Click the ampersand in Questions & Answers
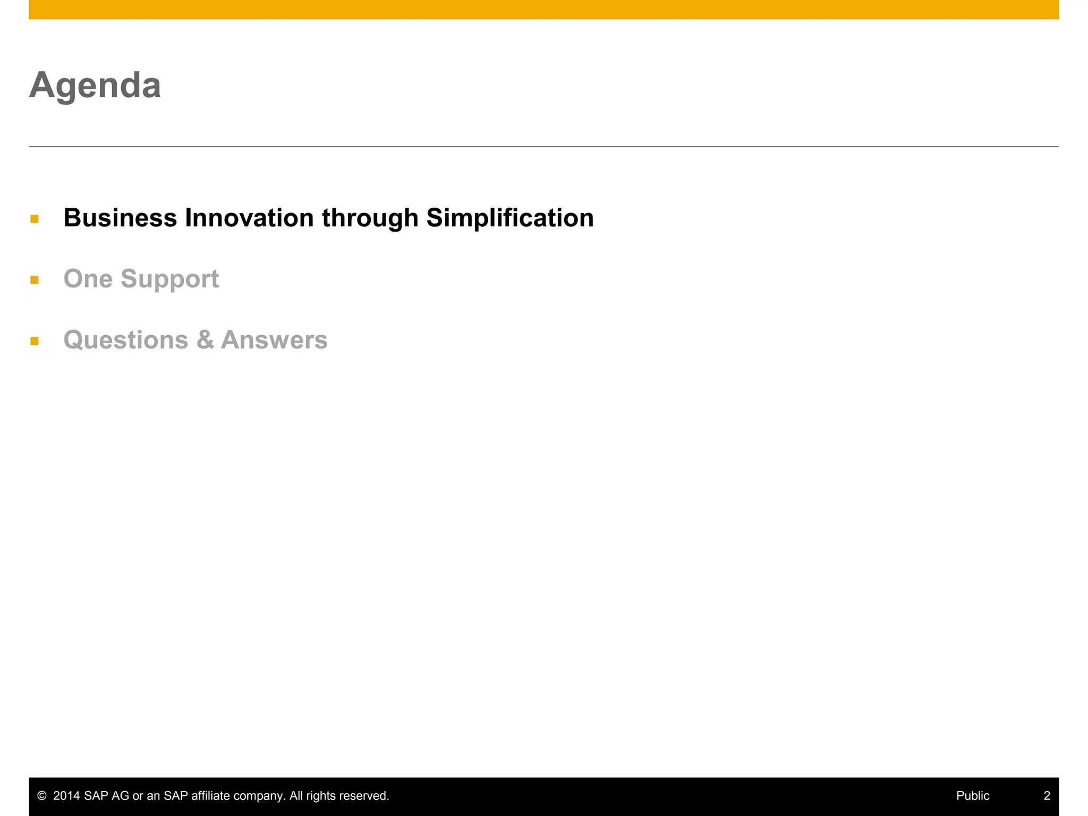Screen dimensions: 1088x816 [x=205, y=340]
